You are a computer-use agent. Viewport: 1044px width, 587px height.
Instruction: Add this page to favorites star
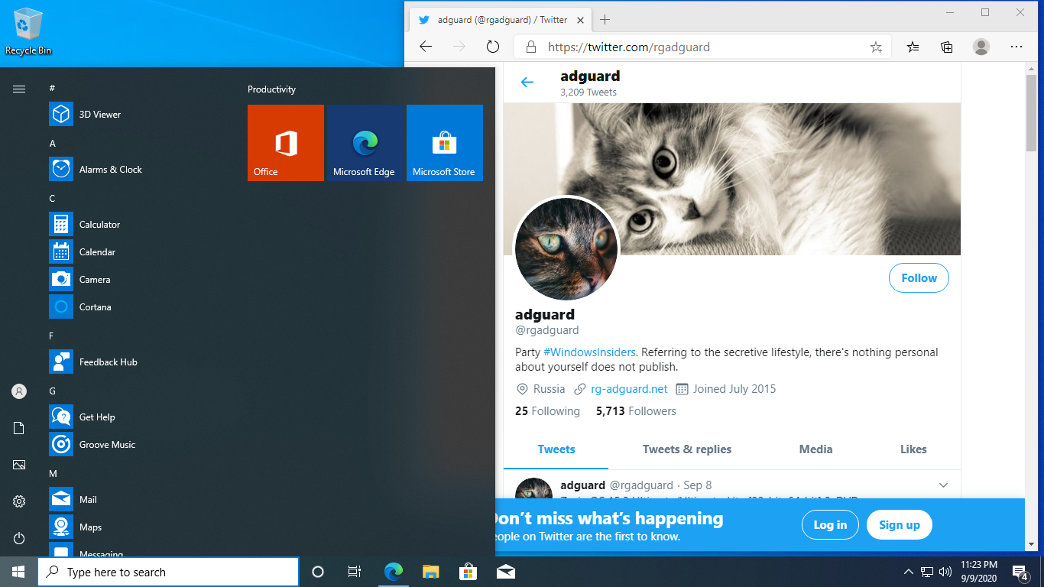(876, 47)
